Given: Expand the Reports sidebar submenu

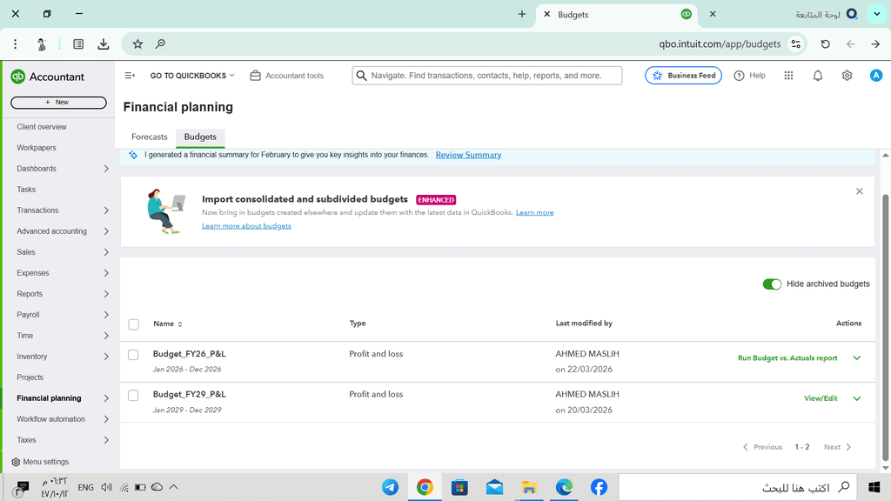Looking at the screenshot, I should [106, 294].
